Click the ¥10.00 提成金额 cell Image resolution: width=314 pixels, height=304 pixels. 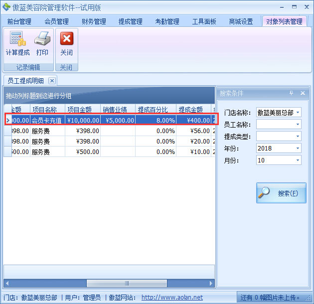194,152
